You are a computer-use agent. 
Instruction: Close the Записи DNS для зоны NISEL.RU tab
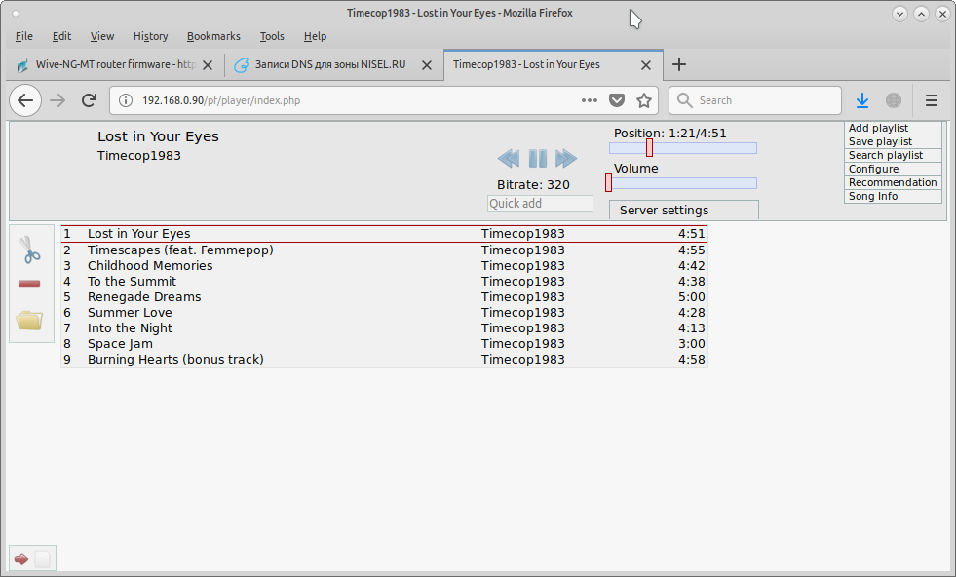tap(427, 65)
